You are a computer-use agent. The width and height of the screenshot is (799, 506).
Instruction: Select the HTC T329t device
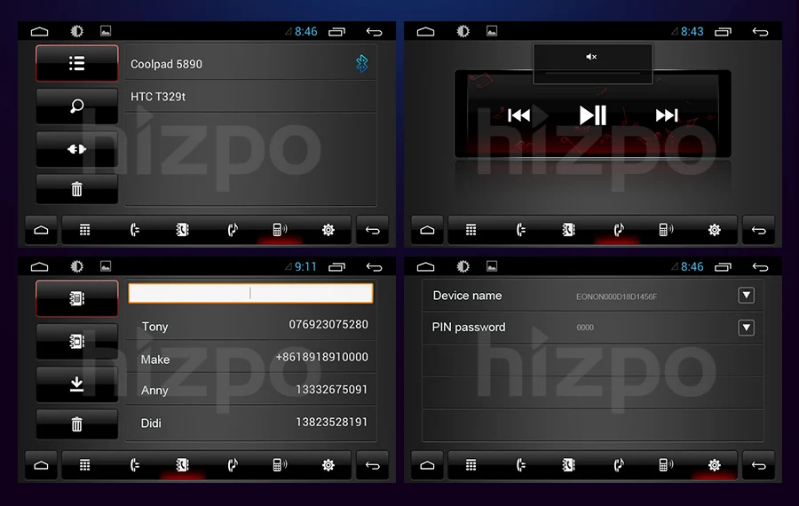pos(250,96)
